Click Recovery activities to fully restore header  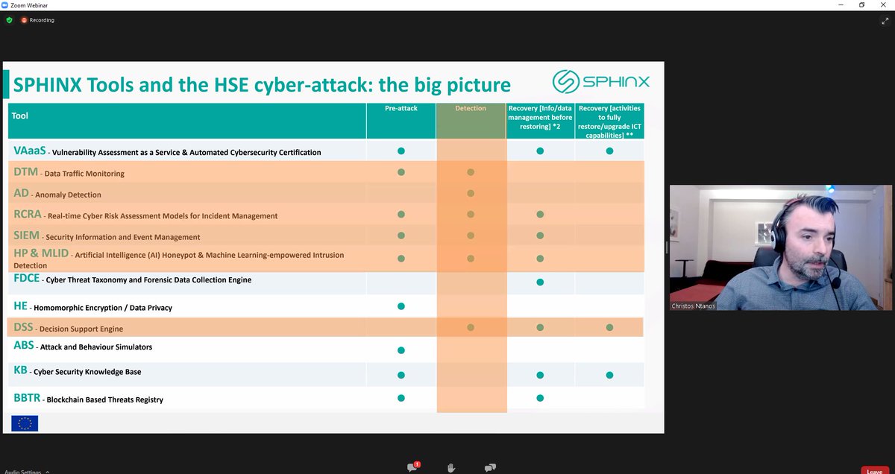point(609,121)
